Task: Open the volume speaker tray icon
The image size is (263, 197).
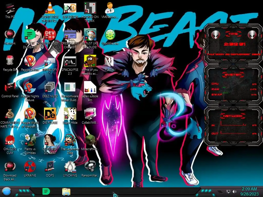Action: 234,191
